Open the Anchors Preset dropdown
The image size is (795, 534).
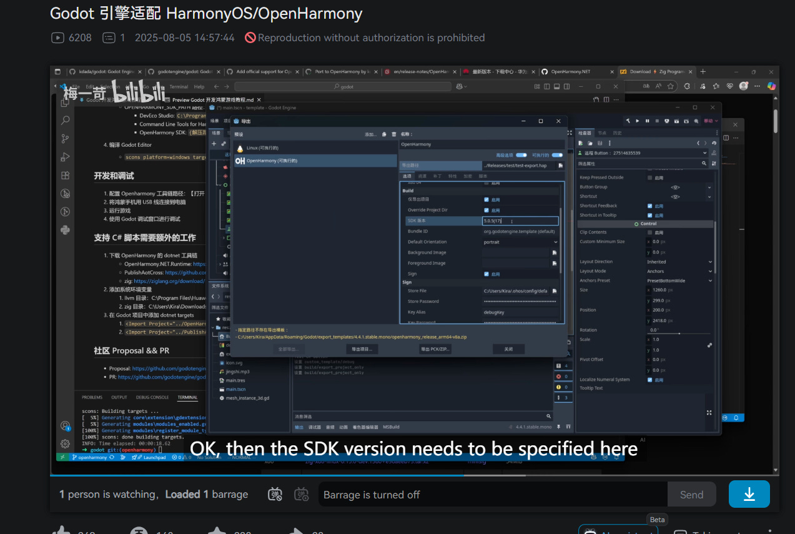pyautogui.click(x=679, y=280)
